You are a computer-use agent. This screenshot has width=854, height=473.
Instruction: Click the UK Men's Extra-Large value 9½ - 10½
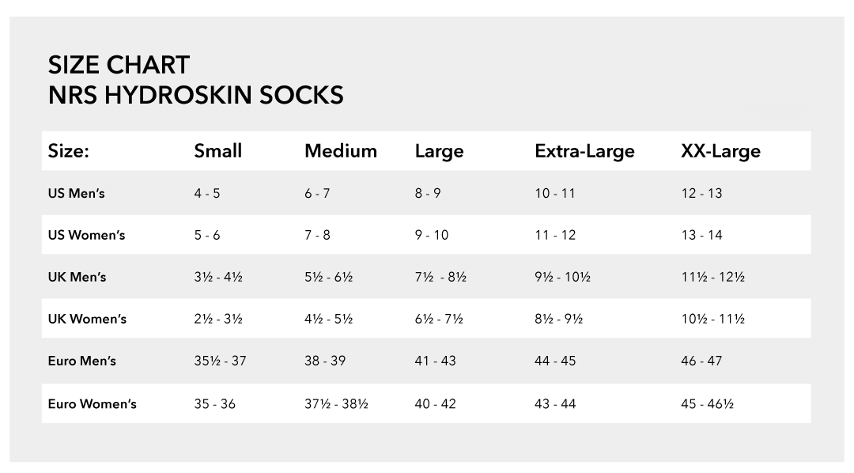coord(563,277)
